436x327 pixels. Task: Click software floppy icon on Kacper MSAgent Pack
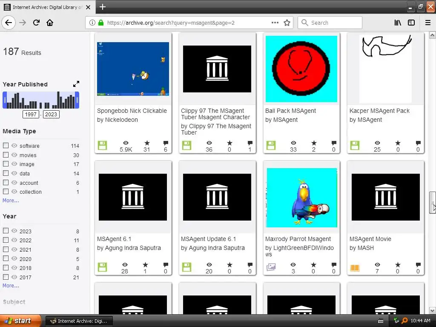click(355, 145)
